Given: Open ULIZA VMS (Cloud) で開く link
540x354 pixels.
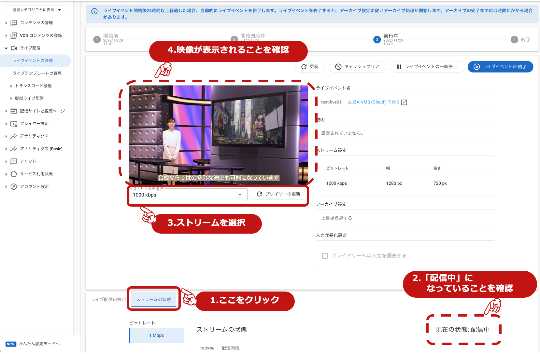Looking at the screenshot, I should [373, 102].
